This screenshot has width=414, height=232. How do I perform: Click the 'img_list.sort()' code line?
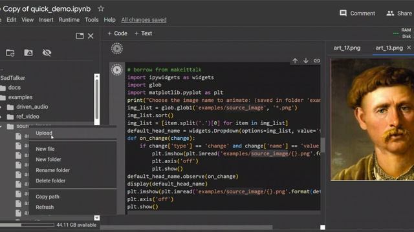coord(151,115)
